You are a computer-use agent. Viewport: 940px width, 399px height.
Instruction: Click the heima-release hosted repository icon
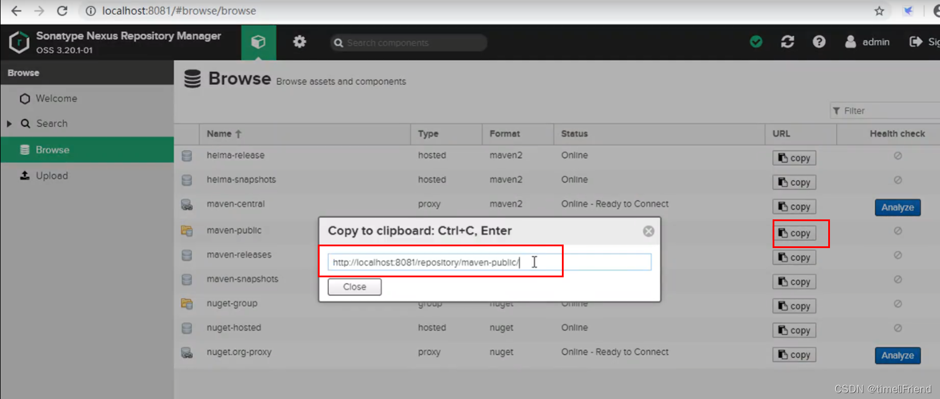coord(187,156)
